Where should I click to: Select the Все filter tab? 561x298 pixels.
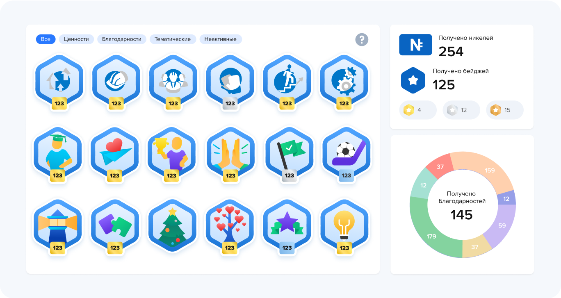[46, 39]
